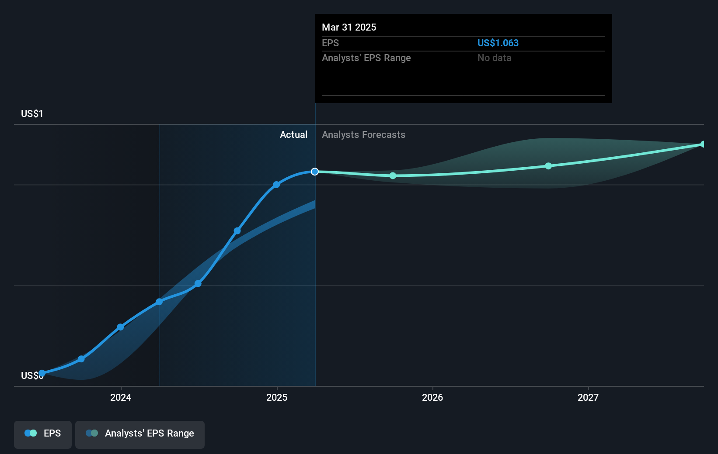Click the US$1 y-axis label
The image size is (718, 454).
coord(32,113)
